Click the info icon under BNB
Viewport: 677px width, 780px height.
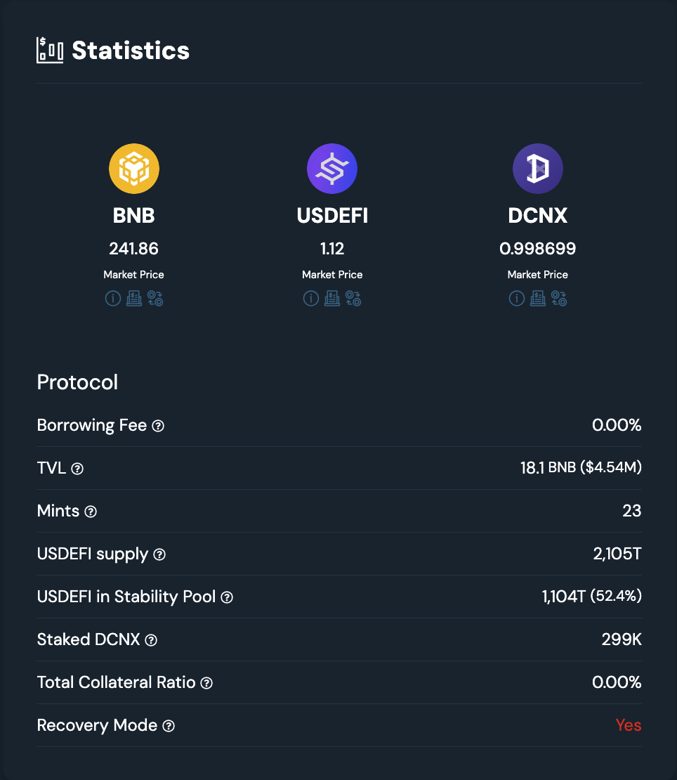click(112, 299)
